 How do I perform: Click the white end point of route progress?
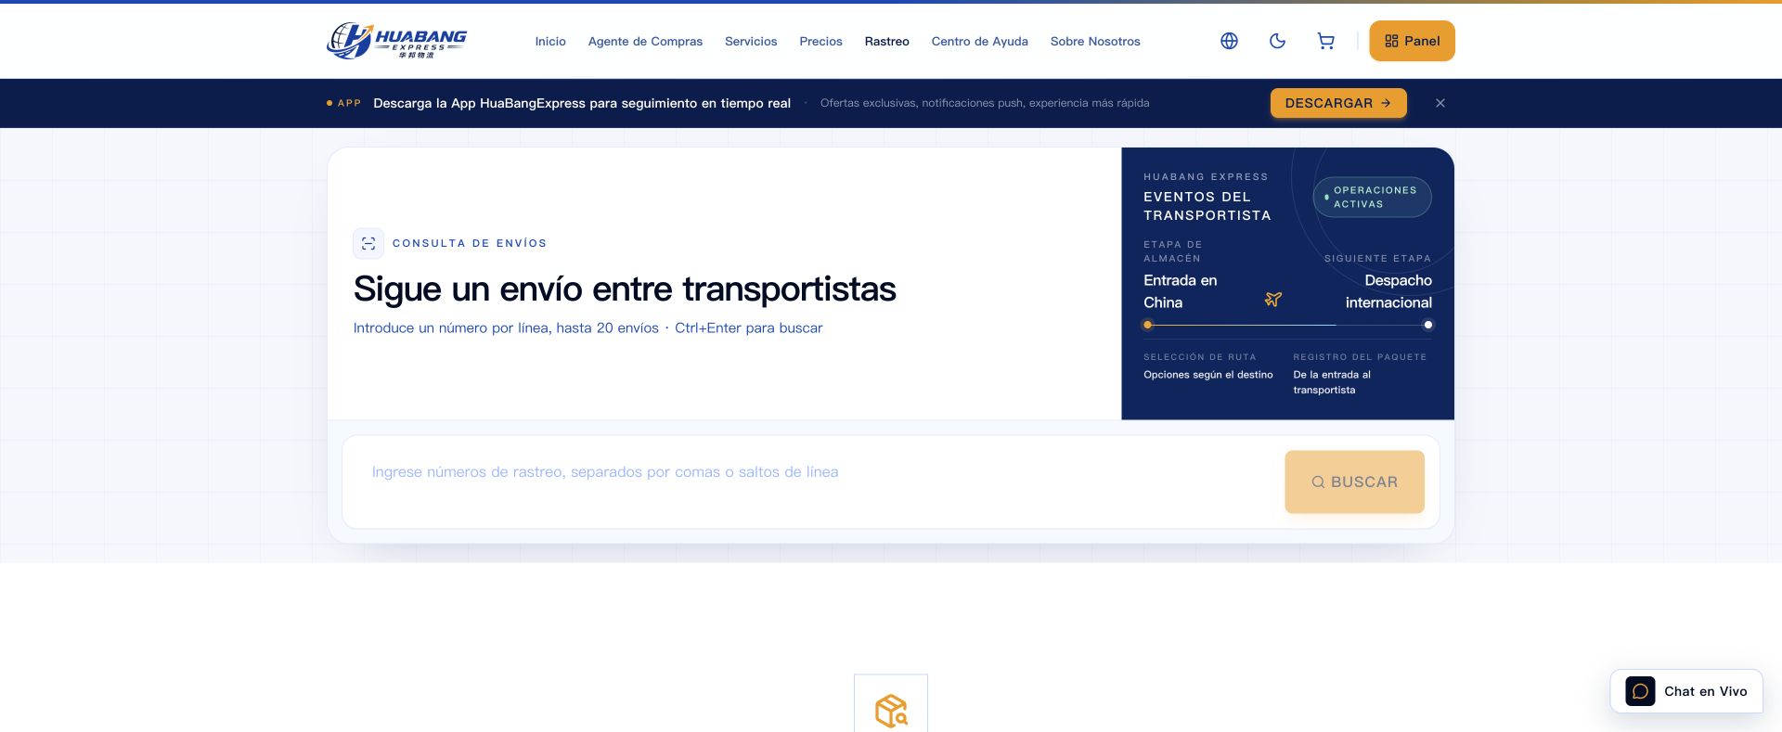click(1428, 325)
